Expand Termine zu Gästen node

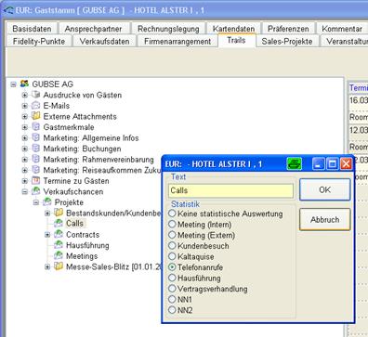coord(25,181)
